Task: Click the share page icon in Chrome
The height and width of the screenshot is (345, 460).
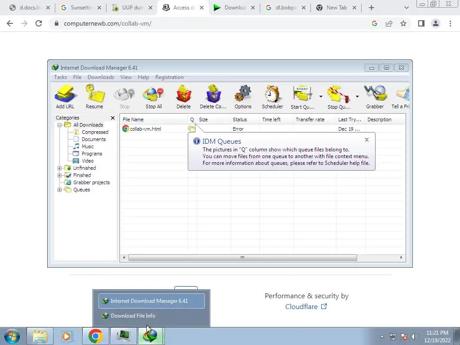Action: [x=389, y=23]
